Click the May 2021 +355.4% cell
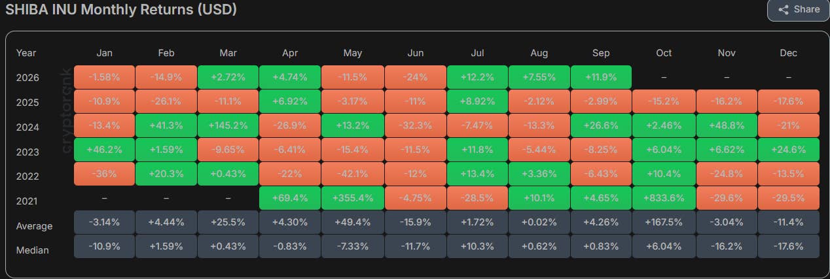 [x=353, y=198]
